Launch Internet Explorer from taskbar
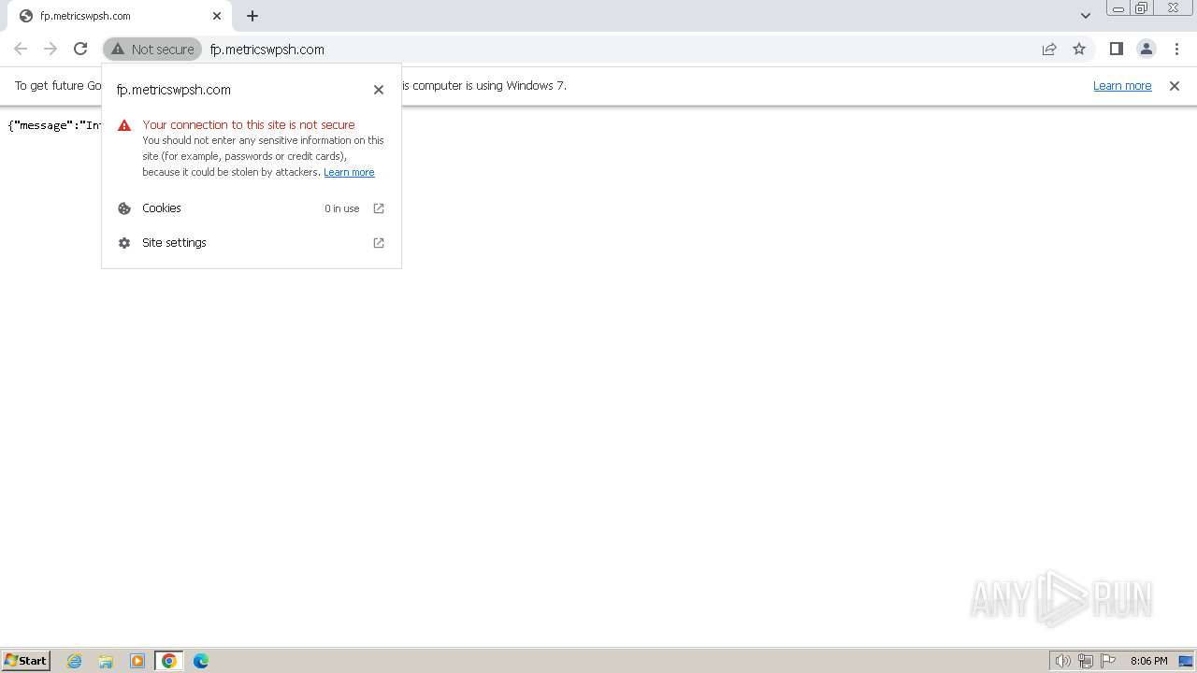Screen dimensions: 1197x673 tap(75, 661)
